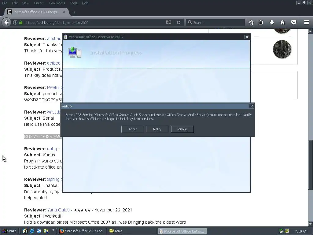Choose Ignore in the Setup error dialog
This screenshot has width=313, height=235.
coord(182,129)
